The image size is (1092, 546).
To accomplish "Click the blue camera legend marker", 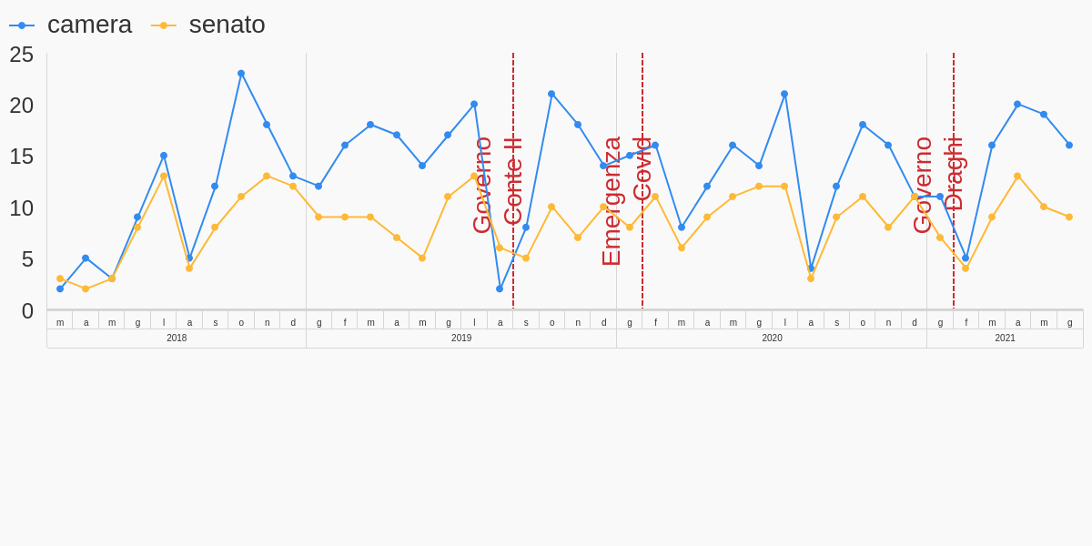I will pyautogui.click(x=22, y=25).
